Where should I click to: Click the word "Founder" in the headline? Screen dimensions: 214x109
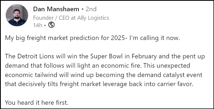[x=42, y=18]
